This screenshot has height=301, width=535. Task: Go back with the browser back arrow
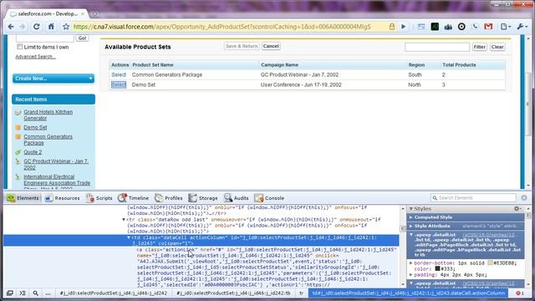coord(11,27)
